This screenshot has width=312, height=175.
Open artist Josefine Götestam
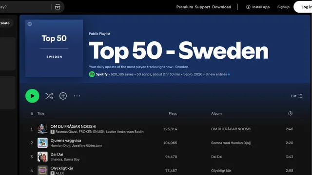(87, 146)
